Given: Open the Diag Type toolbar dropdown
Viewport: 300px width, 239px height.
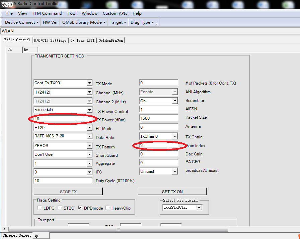Looking at the screenshot, I should pos(142,22).
